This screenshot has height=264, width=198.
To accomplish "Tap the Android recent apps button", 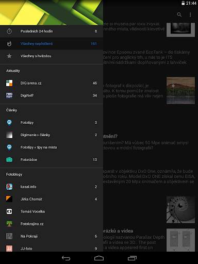I will pos(132,258).
